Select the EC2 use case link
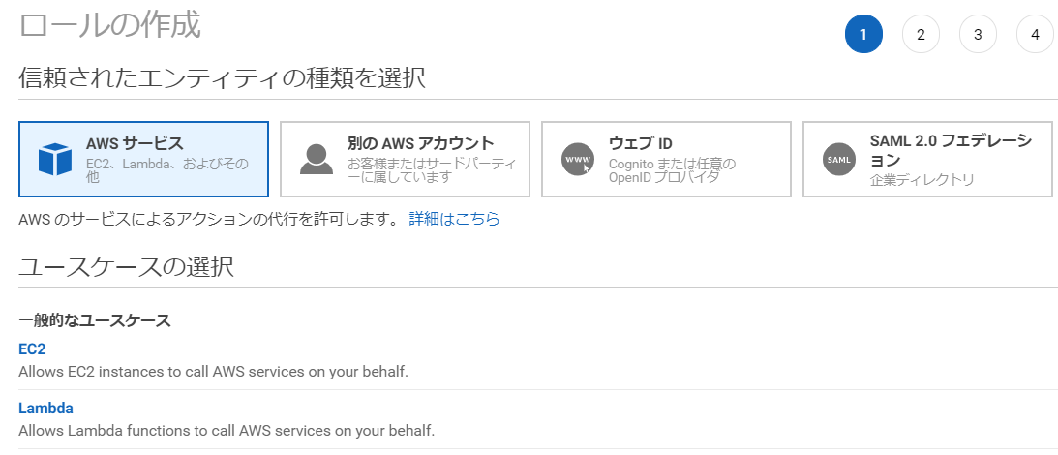The image size is (1058, 455). tap(32, 349)
